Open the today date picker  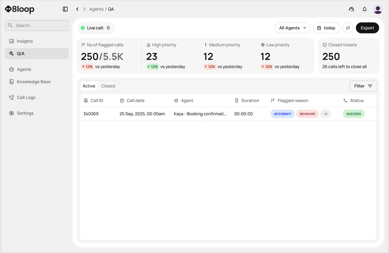click(x=326, y=28)
